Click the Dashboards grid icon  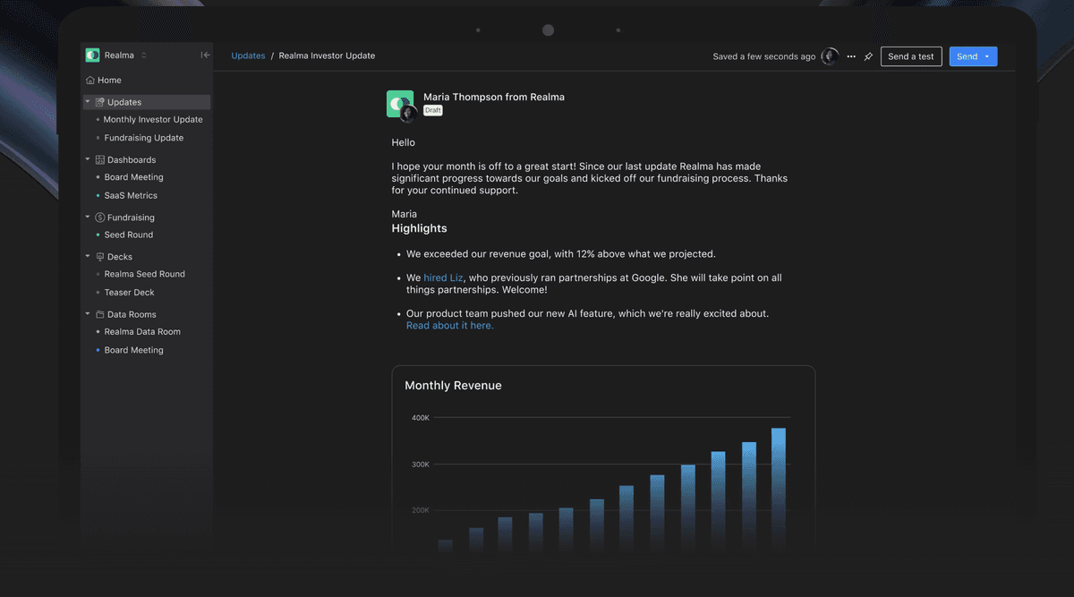(100, 160)
